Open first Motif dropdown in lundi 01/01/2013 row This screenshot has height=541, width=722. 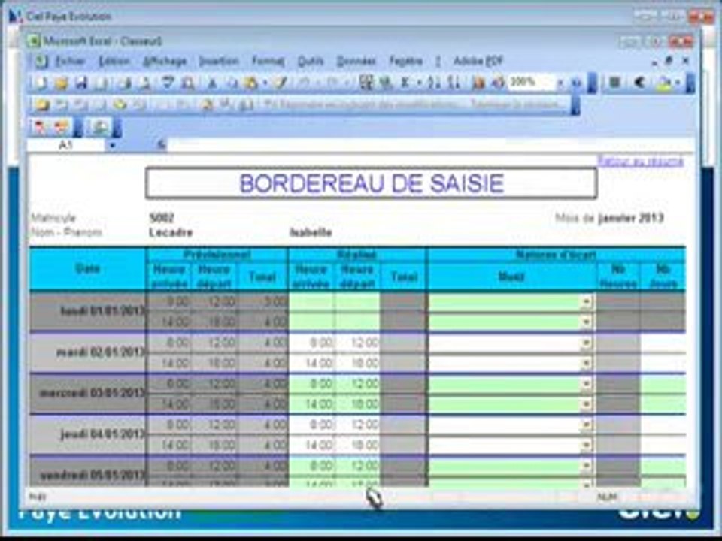pyautogui.click(x=587, y=302)
